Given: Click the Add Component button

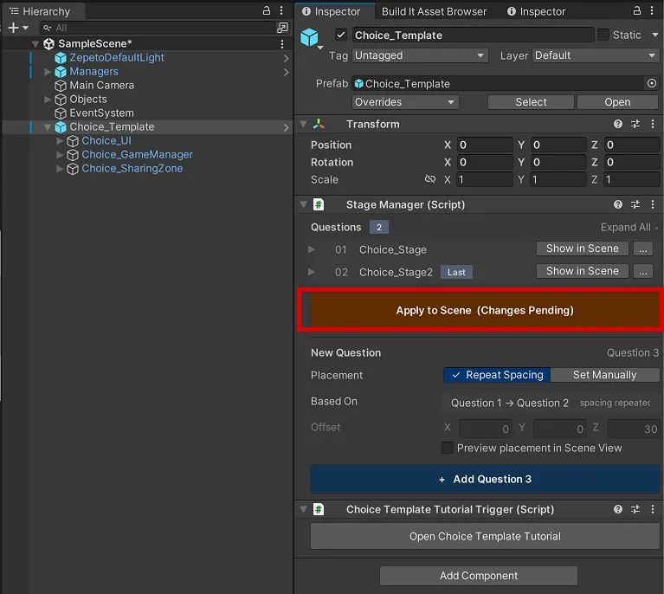Looking at the screenshot, I should 479,575.
